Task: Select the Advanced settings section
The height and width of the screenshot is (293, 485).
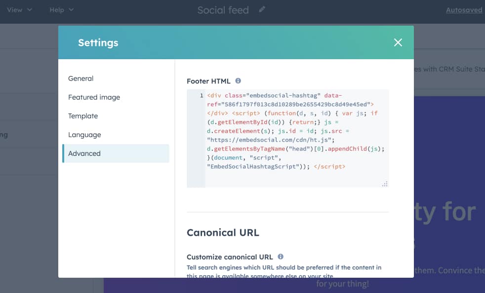Action: pyautogui.click(x=116, y=153)
